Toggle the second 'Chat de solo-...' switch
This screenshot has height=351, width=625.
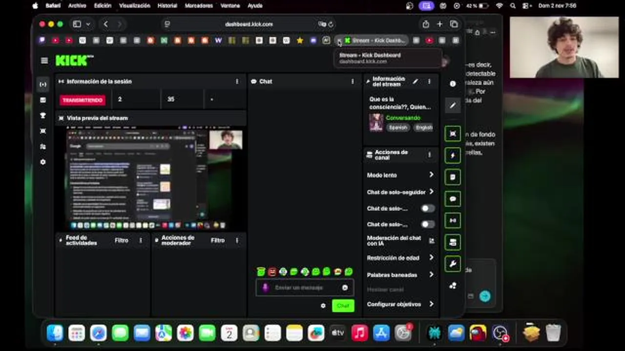point(427,224)
